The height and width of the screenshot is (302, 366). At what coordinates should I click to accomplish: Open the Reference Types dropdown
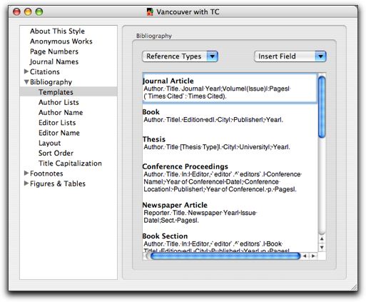(x=180, y=56)
